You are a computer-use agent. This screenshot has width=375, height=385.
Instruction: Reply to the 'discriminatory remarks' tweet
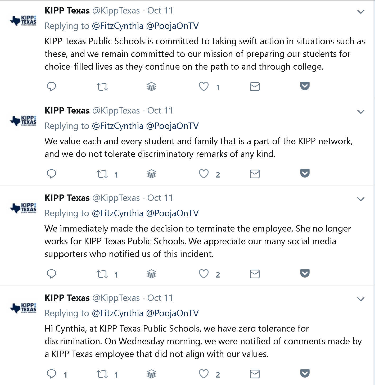coord(51,174)
